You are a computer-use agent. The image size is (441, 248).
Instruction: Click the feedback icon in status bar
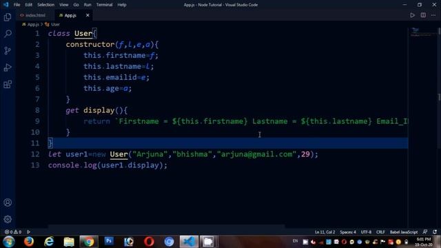click(x=425, y=232)
